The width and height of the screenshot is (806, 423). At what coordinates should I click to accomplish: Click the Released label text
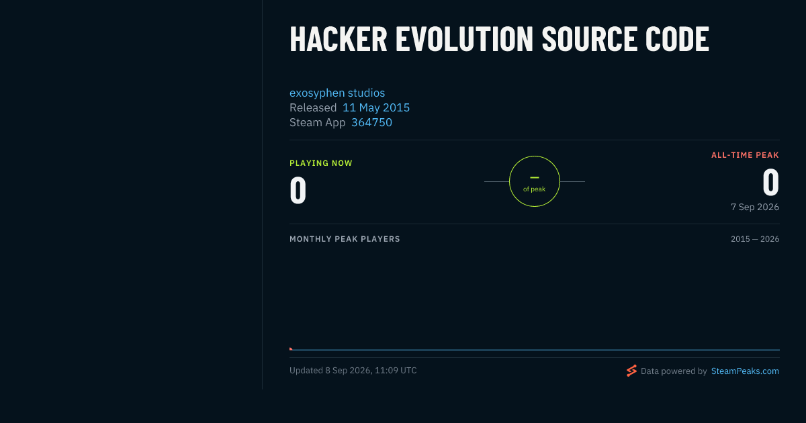coord(313,107)
